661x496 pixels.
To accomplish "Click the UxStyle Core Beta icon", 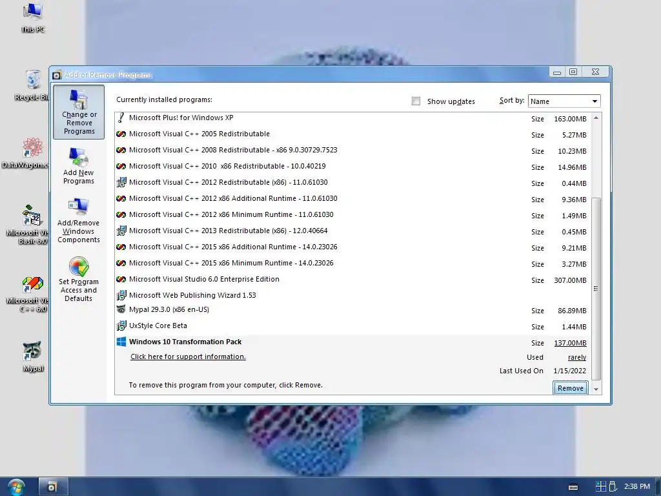I will [121, 325].
